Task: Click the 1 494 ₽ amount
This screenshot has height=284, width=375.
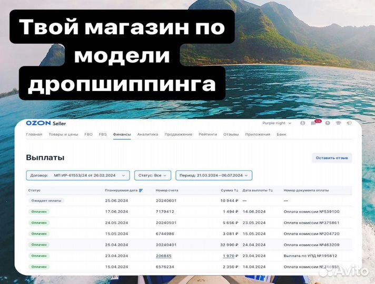Action: (x=231, y=211)
